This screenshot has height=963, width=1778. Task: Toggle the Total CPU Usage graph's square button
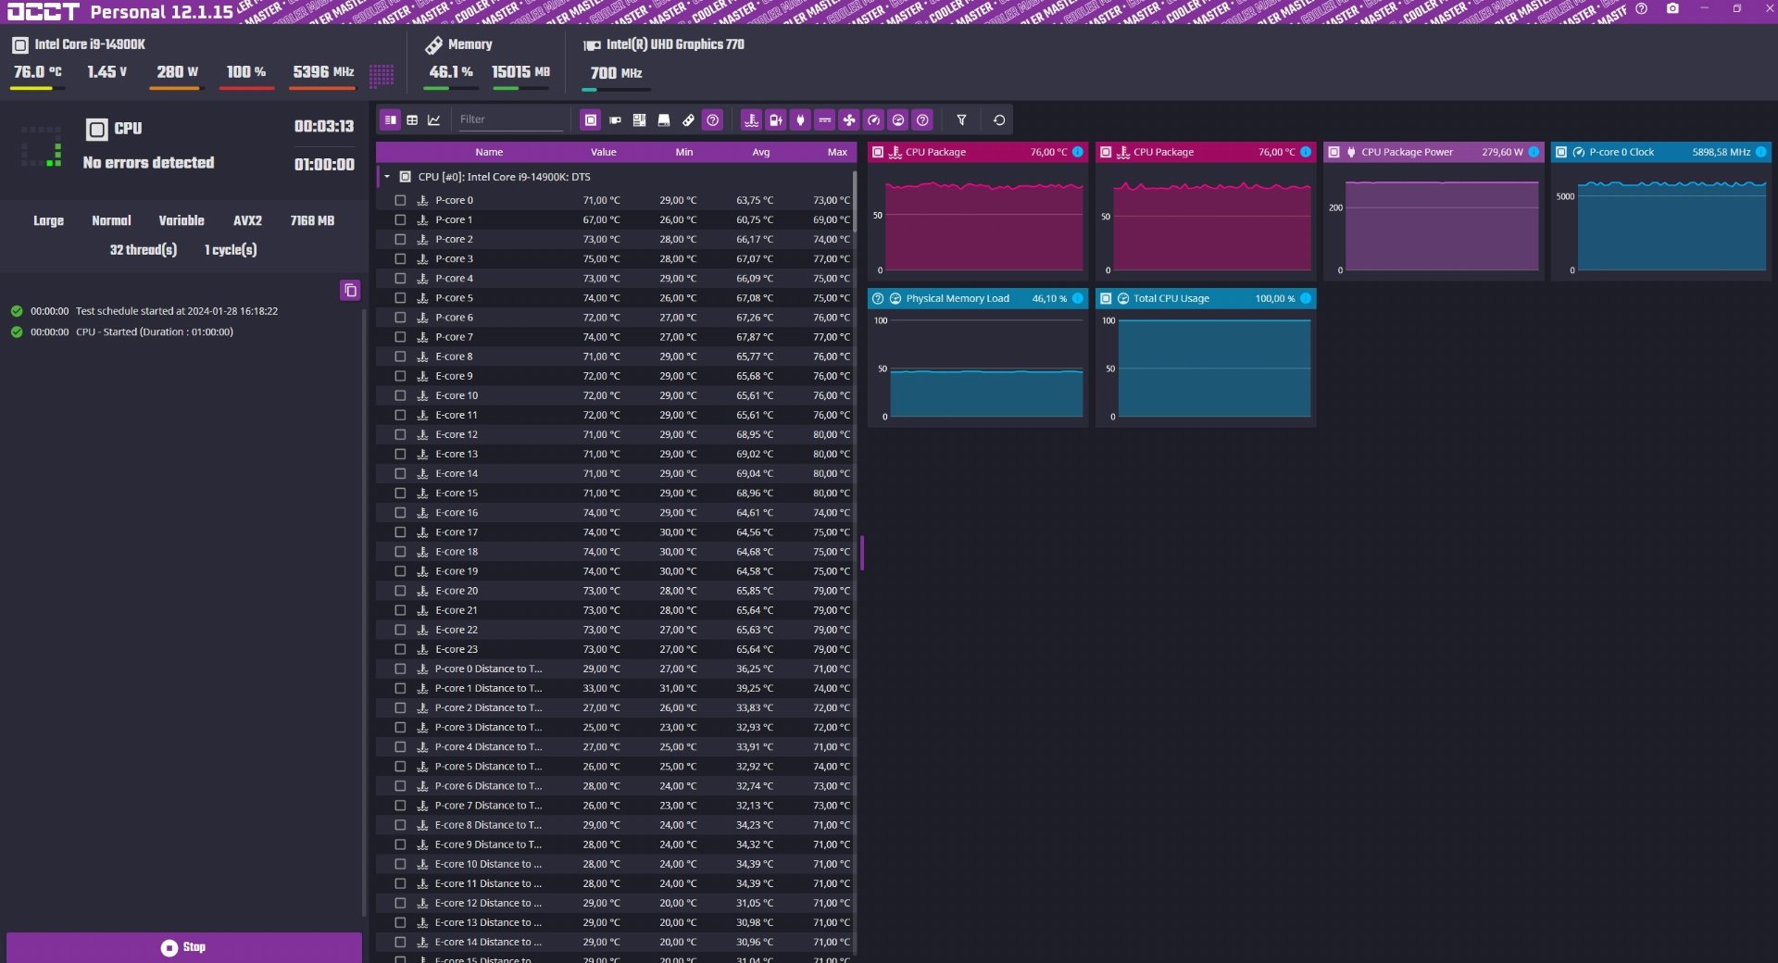[x=1106, y=298]
